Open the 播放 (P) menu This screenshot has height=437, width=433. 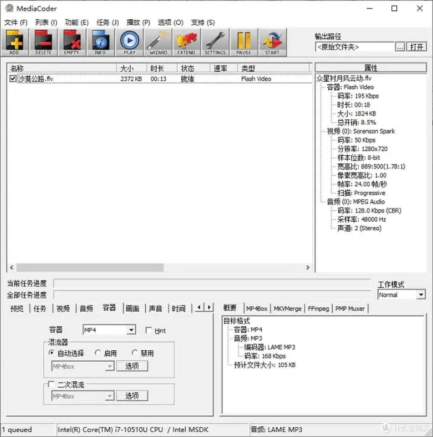(x=138, y=22)
